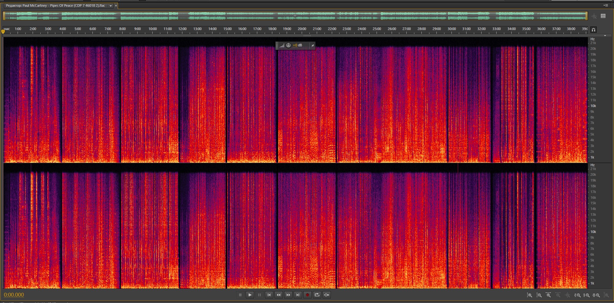614x303 pixels.
Task: Zoom out amplitude
Action: coord(539,295)
